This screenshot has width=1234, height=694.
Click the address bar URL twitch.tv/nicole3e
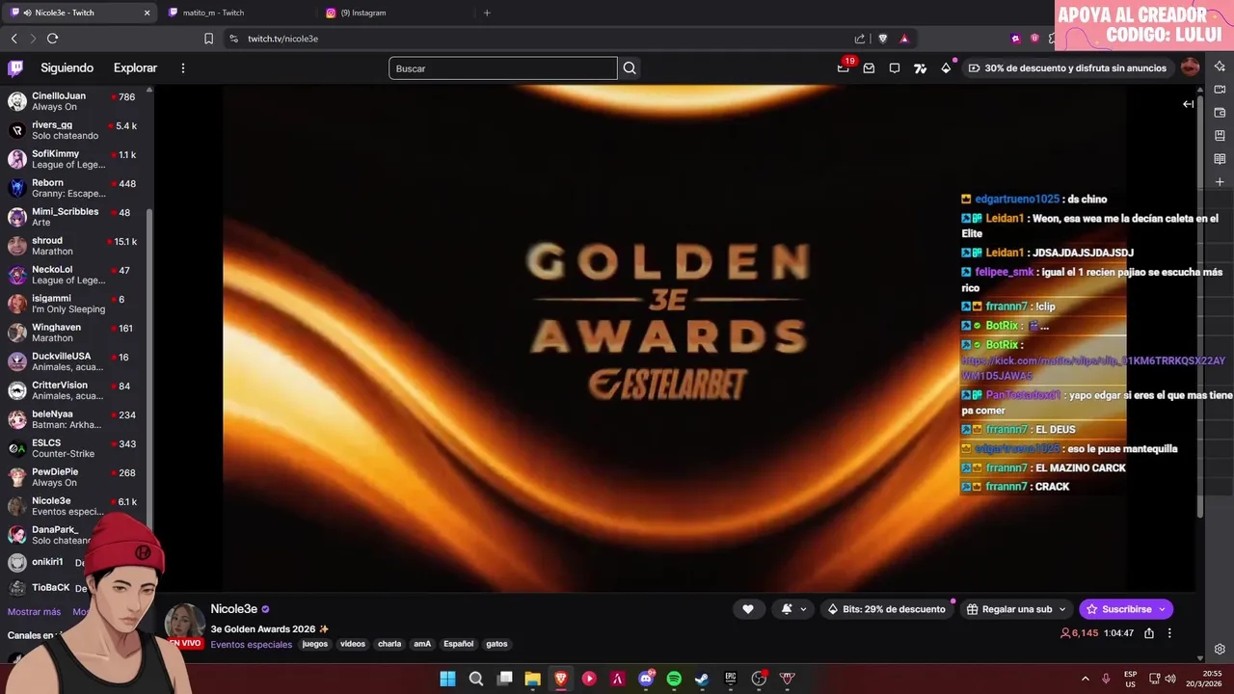point(282,39)
